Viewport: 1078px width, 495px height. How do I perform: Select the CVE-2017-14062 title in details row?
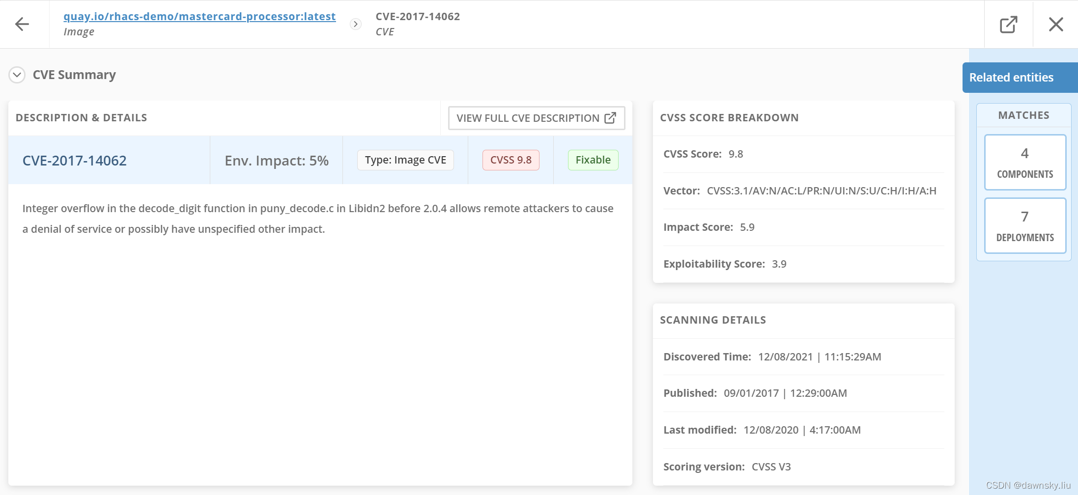75,161
